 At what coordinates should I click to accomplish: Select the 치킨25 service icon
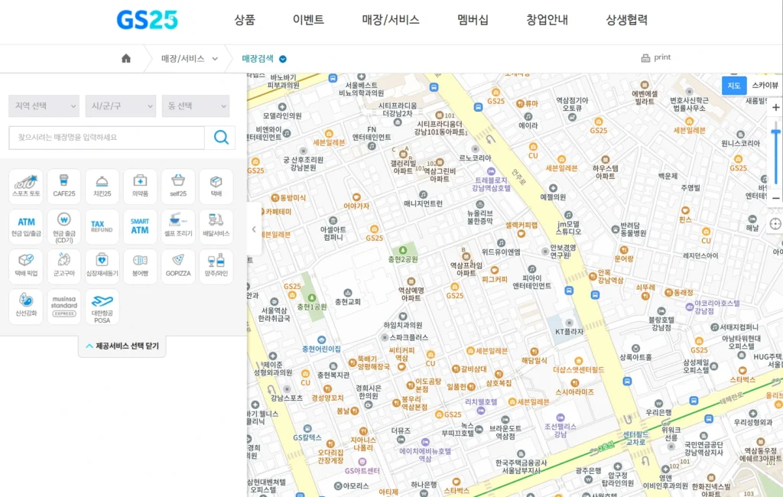[x=102, y=186]
